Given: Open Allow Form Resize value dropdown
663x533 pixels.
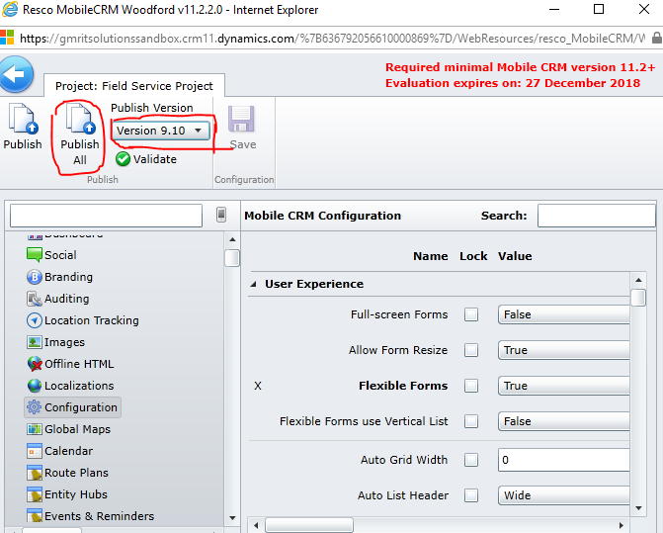Looking at the screenshot, I should [x=564, y=350].
